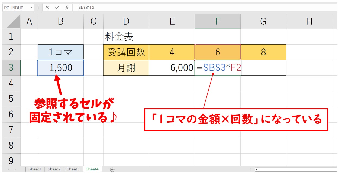Switch to the Sheet3 tab
The image size is (339, 174).
pyautogui.click(x=73, y=169)
